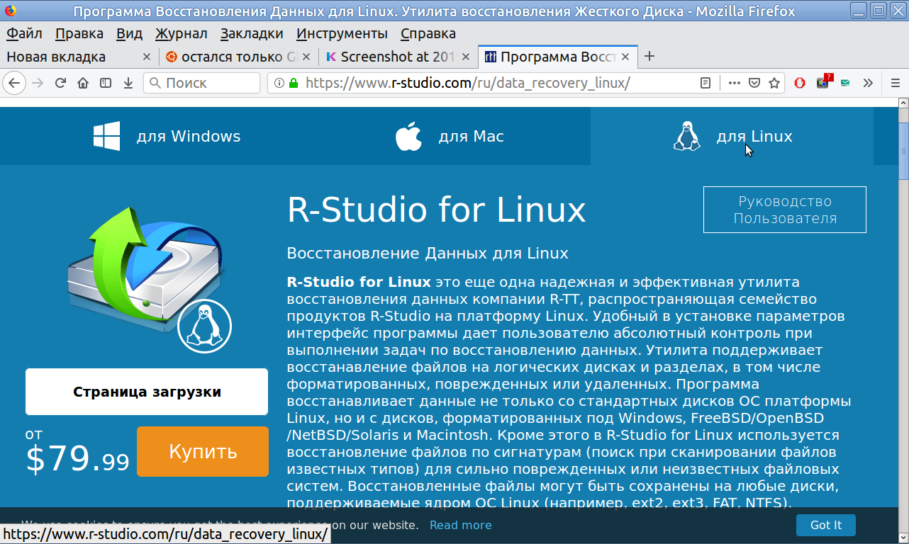909x544 pixels.
Task: Open the Инструменты menu
Action: click(x=342, y=33)
